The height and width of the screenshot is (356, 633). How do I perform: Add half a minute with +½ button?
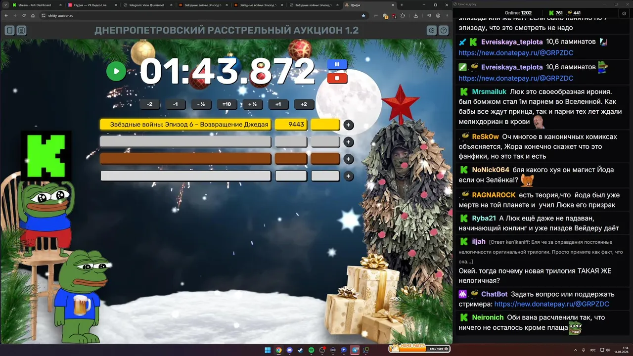(253, 104)
